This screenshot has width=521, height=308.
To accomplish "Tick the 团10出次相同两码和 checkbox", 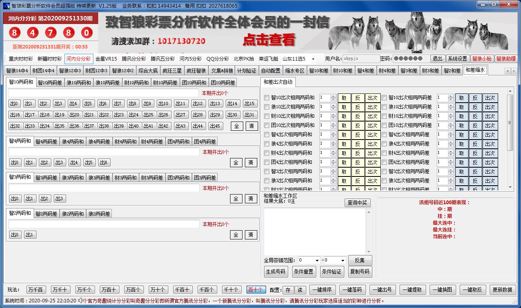I will pyautogui.click(x=267, y=125).
